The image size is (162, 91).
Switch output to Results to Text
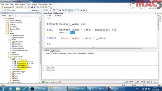(66, 10)
